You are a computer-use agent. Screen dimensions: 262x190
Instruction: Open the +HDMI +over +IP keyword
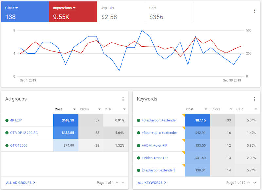155,145
